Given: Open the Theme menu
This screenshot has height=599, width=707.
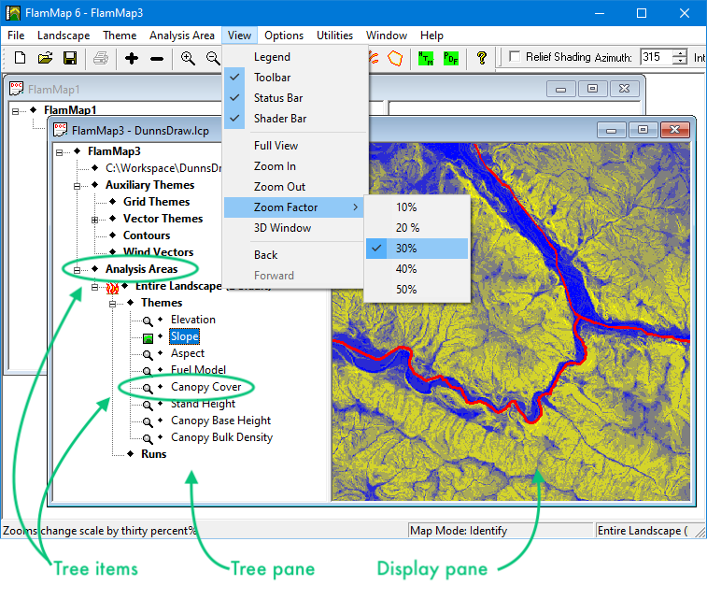Looking at the screenshot, I should pyautogui.click(x=120, y=36).
